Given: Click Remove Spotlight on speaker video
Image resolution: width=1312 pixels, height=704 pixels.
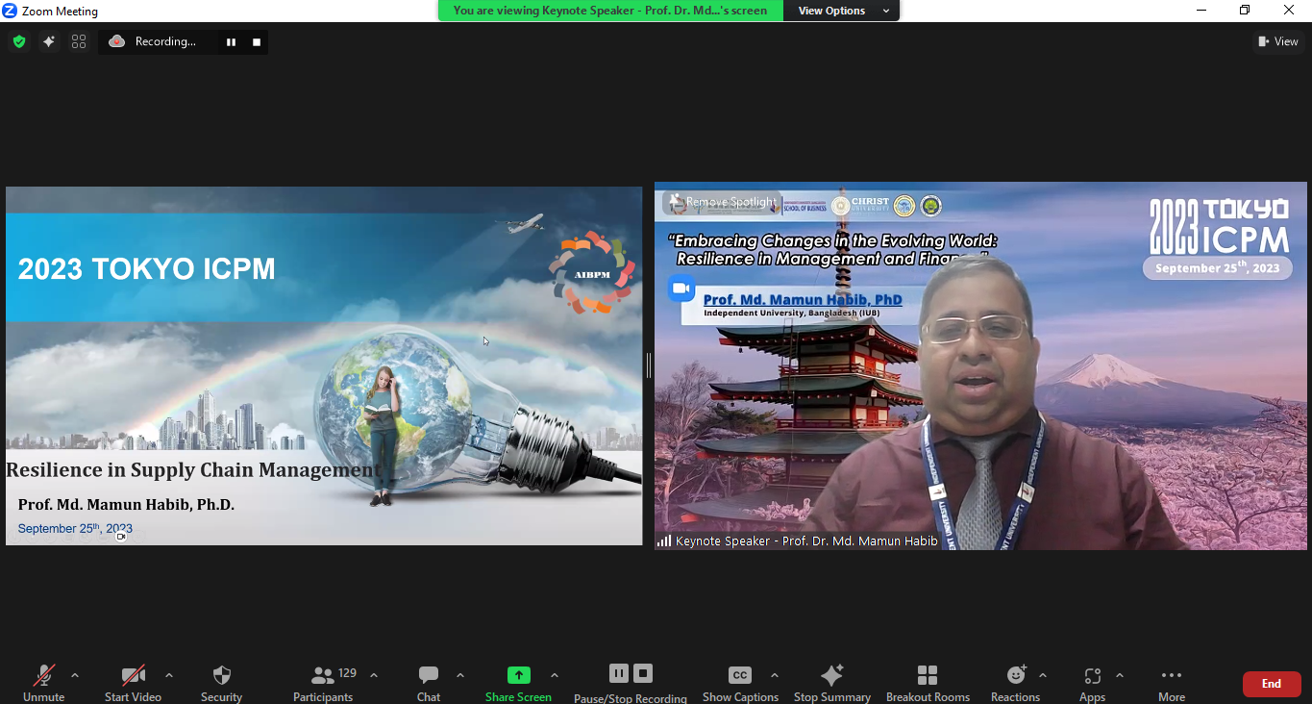Looking at the screenshot, I should click(x=721, y=202).
